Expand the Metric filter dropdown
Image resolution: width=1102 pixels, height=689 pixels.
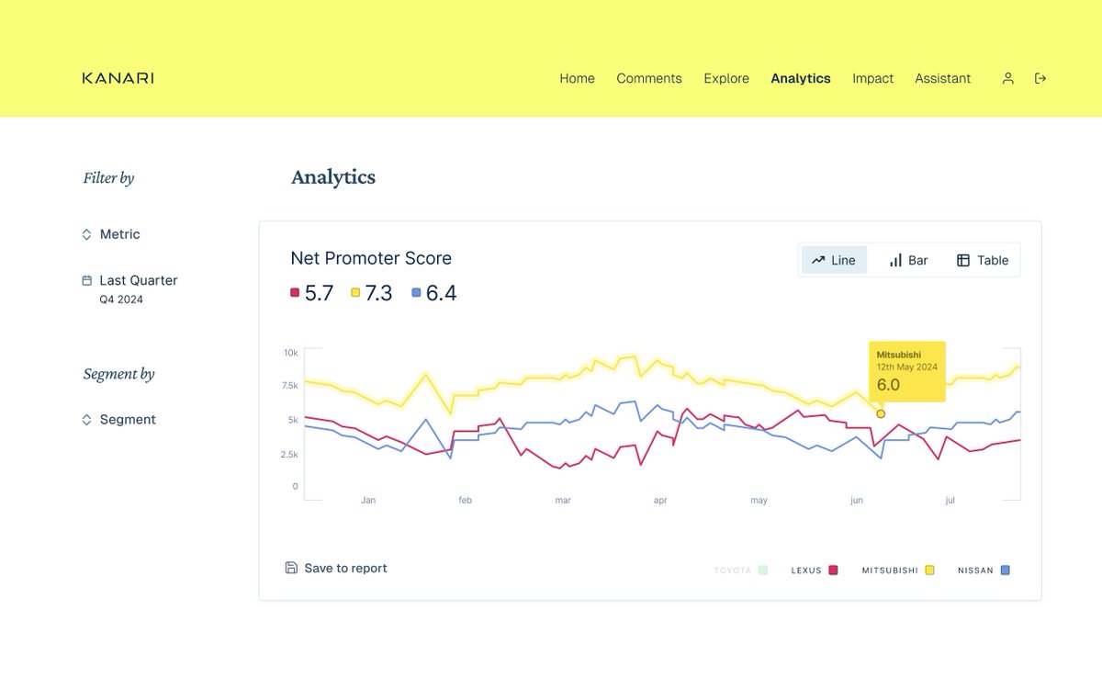[111, 234]
